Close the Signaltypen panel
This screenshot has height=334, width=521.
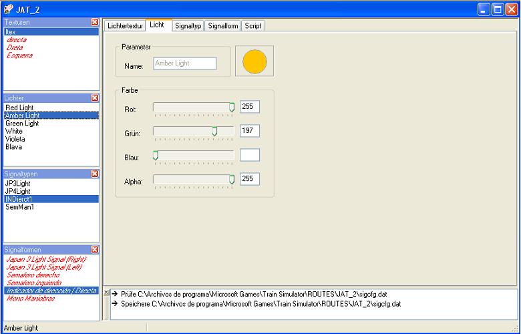coord(94,174)
